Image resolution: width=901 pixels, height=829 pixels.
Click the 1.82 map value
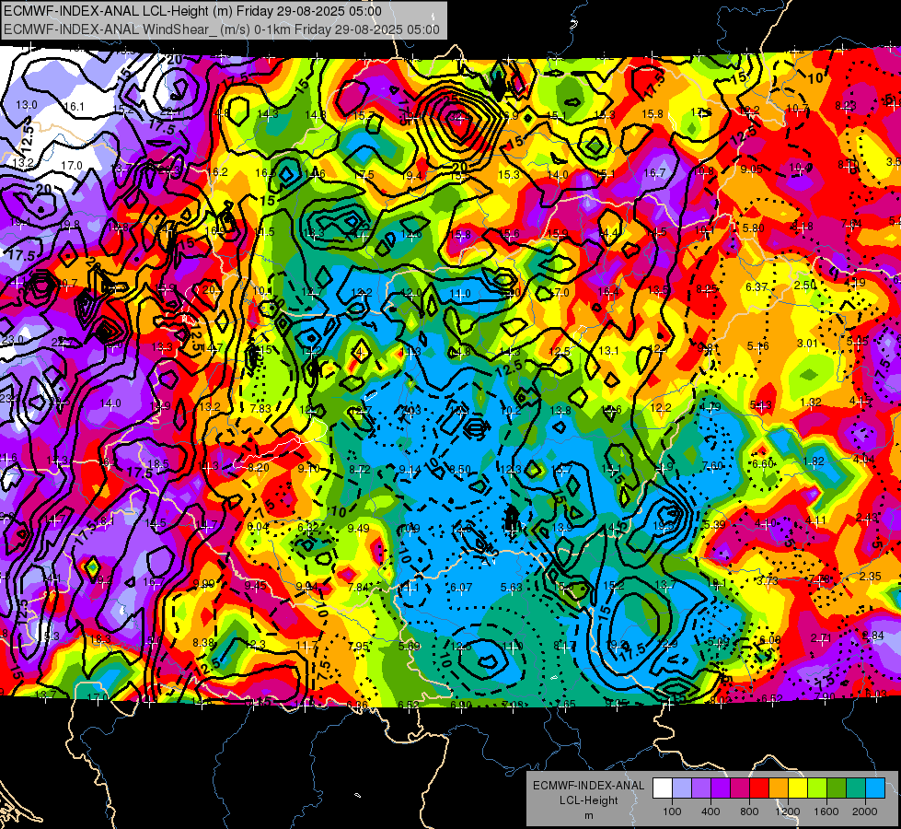814,461
